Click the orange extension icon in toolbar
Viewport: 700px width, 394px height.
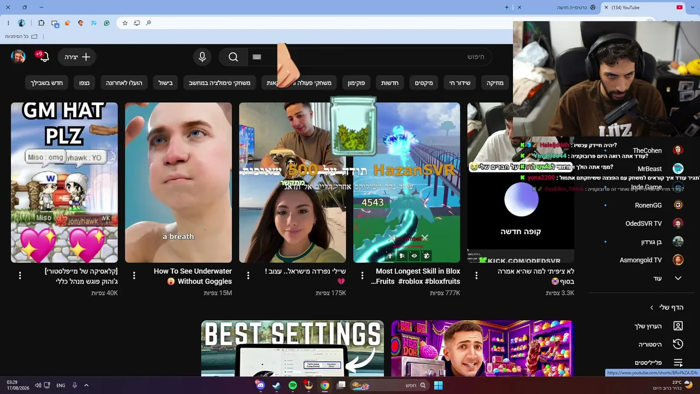(68, 23)
